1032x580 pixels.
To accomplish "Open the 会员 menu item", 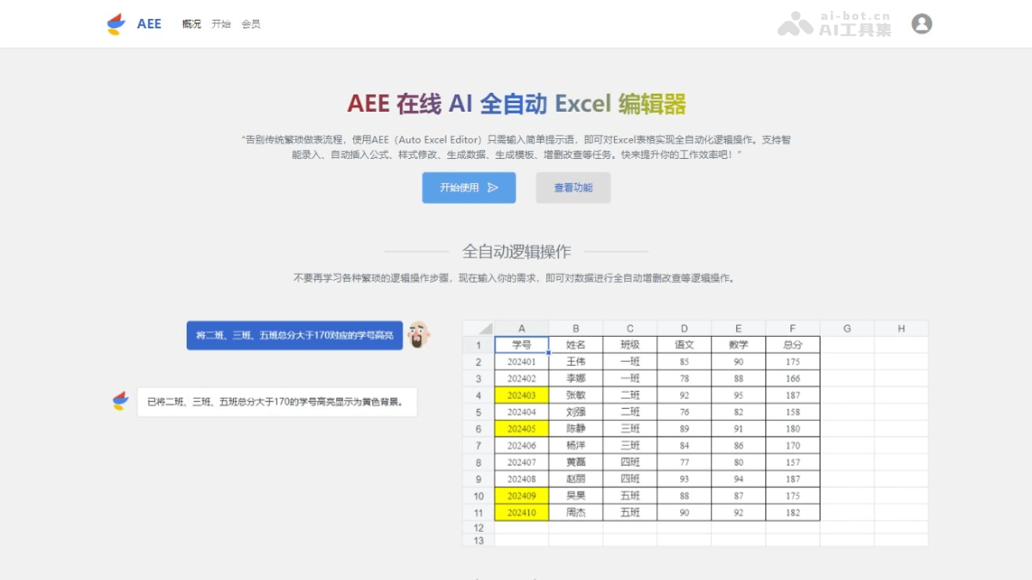I will click(250, 24).
